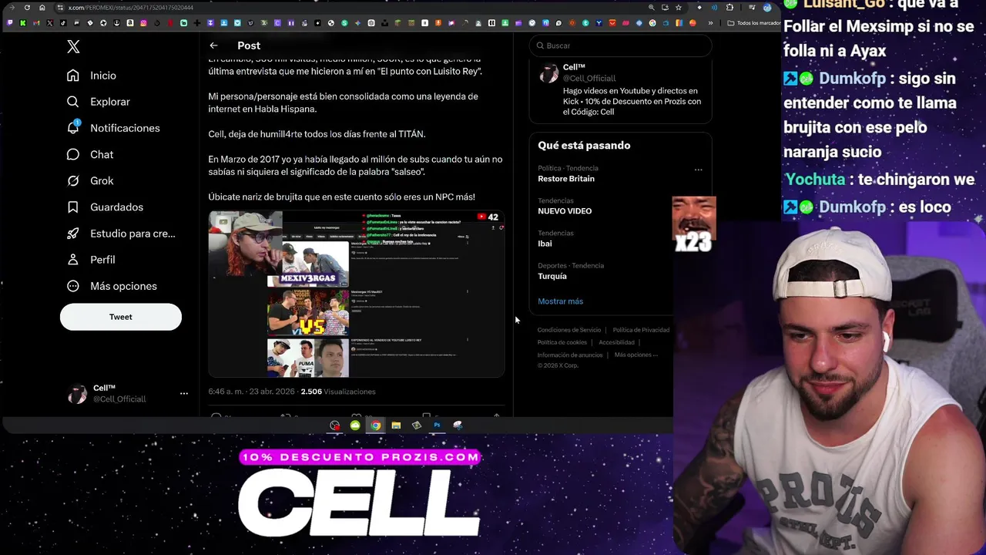Click the post date 23 abr. 2026
986x555 pixels.
[272, 392]
